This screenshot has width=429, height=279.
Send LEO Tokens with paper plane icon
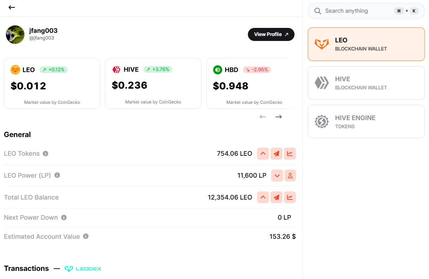click(276, 154)
